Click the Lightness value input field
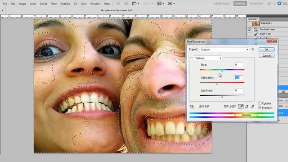 coord(238,90)
